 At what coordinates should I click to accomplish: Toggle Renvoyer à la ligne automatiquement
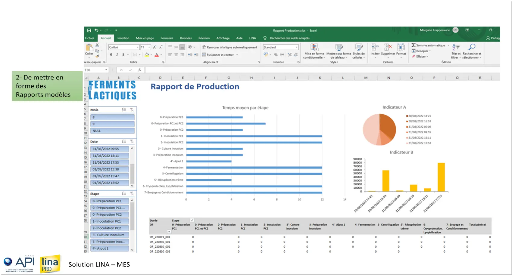[230, 47]
